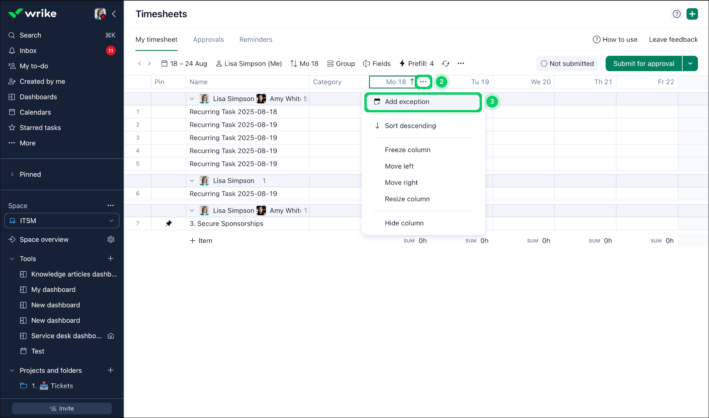Collapse Projects and folders section
Viewport: 709px width, 418px height.
tap(12, 370)
